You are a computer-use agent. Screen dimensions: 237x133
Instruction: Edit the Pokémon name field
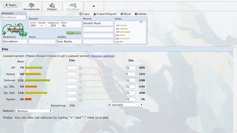15,41
